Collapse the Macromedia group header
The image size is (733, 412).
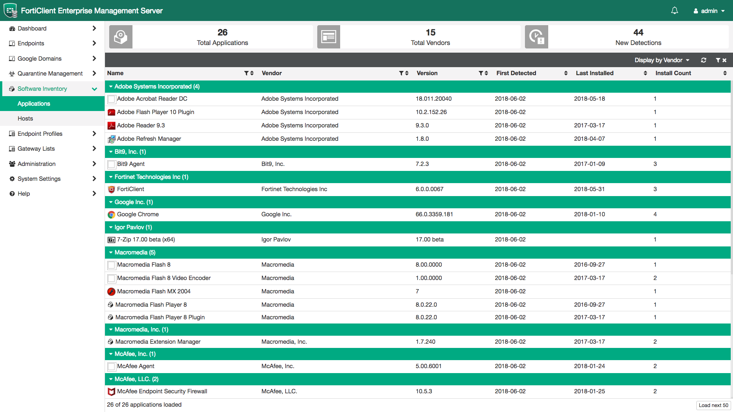[111, 253]
